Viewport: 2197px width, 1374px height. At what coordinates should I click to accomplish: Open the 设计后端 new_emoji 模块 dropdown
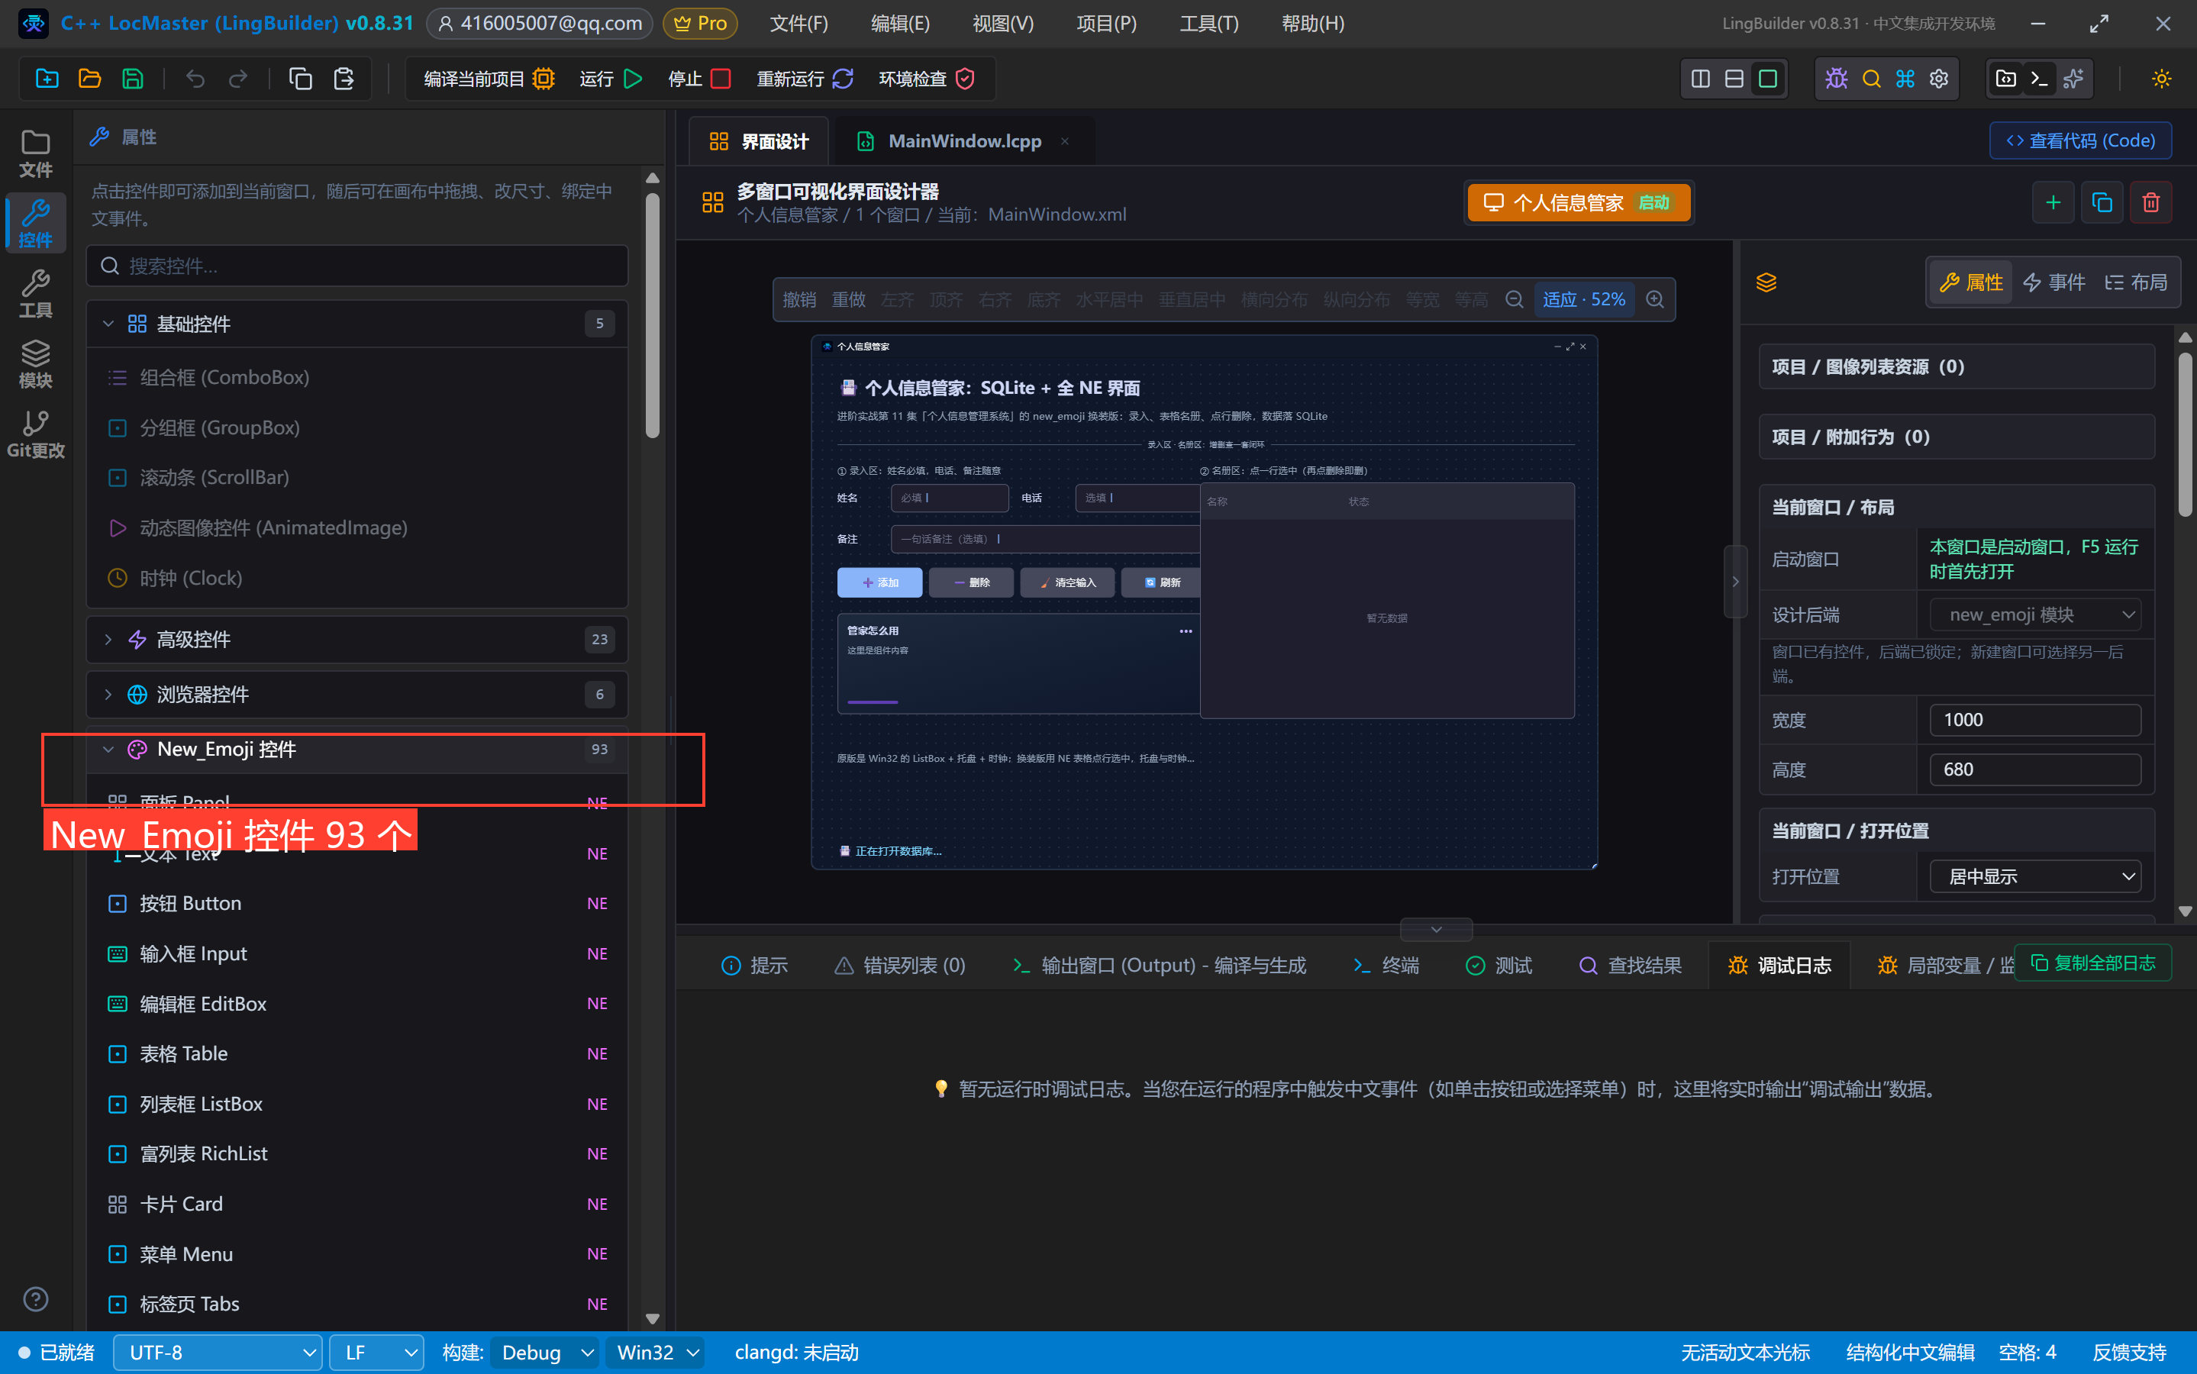(x=2035, y=615)
